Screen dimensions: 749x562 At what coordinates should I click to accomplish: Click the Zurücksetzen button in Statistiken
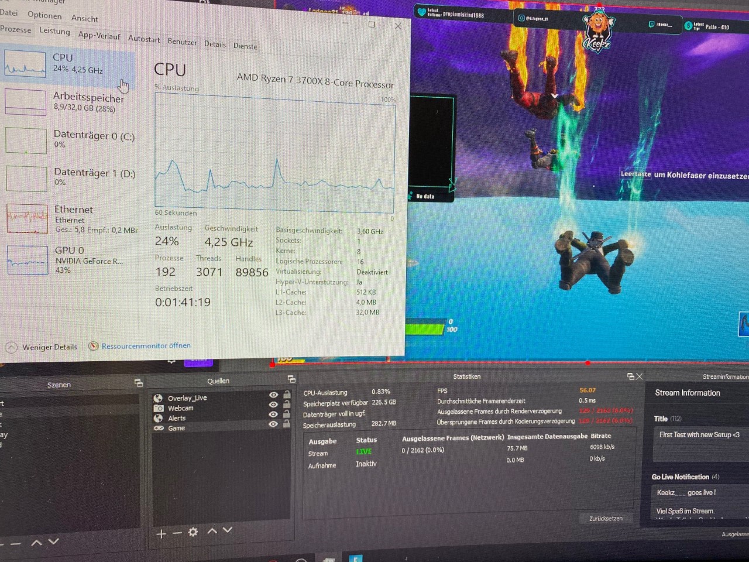[606, 519]
